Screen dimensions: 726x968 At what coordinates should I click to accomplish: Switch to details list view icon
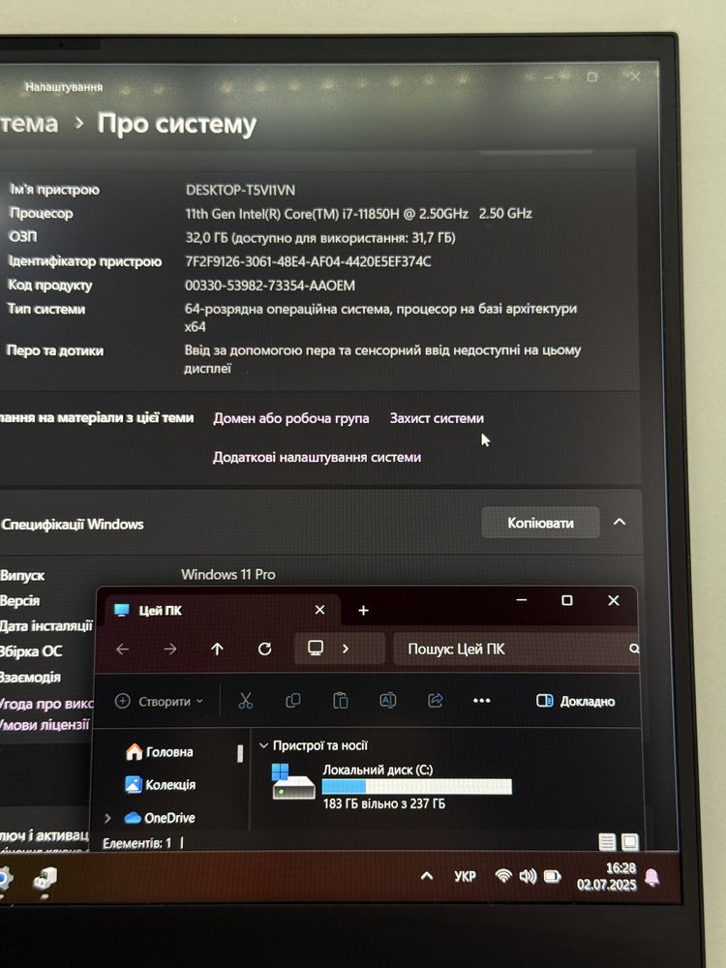tap(608, 842)
